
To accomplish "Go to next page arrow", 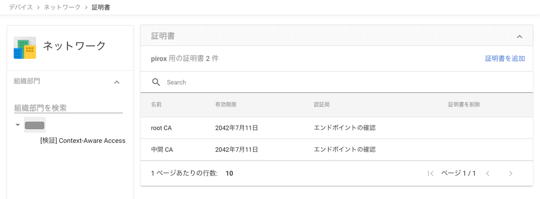I will click(x=510, y=173).
